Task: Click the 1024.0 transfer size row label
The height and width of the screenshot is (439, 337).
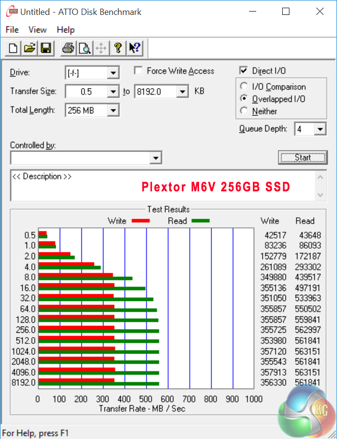Action: tap(24, 351)
